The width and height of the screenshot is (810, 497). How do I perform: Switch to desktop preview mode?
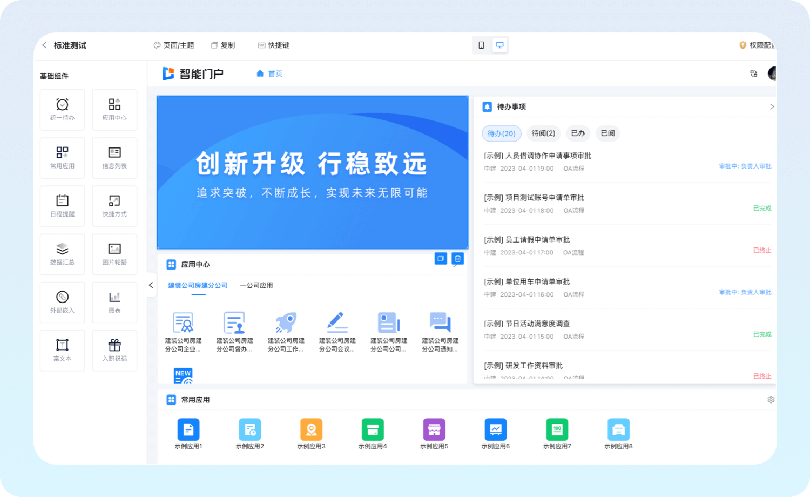(x=500, y=45)
